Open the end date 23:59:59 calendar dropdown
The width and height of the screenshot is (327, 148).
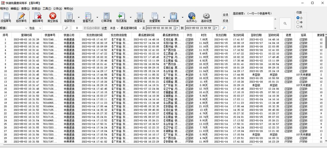(x=215, y=28)
